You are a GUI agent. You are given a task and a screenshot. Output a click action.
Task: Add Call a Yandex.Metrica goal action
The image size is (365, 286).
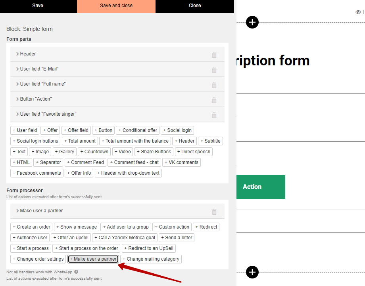[125, 238]
